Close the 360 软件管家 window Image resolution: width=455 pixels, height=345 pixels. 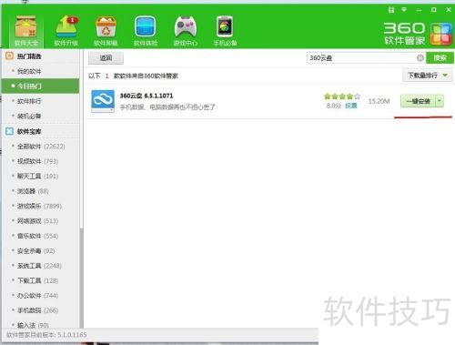point(449,10)
